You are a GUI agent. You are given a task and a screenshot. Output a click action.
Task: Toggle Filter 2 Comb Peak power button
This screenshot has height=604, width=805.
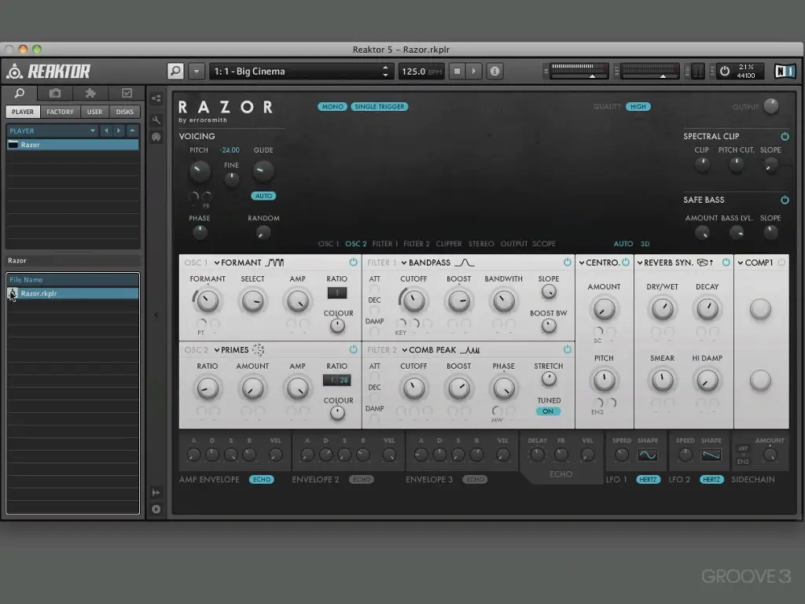click(x=568, y=350)
